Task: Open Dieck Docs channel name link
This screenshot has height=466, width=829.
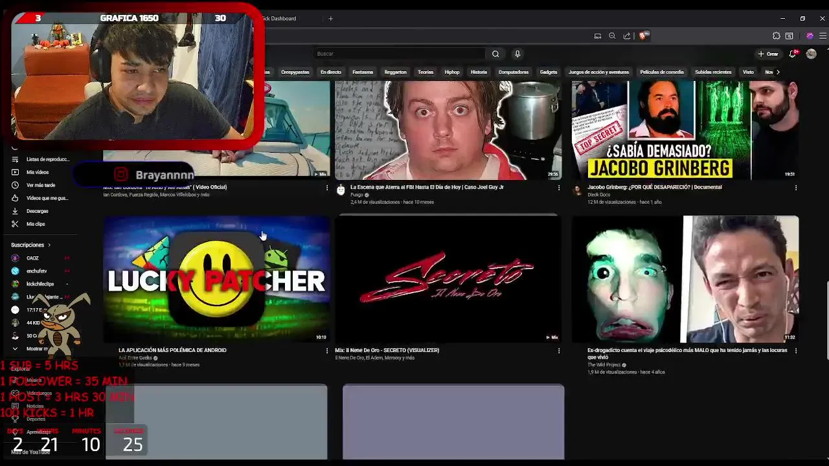Action: 599,194
